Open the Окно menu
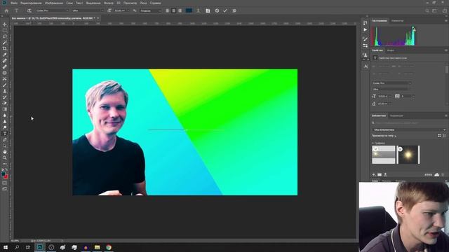The width and height of the screenshot is (449, 252). click(x=143, y=3)
